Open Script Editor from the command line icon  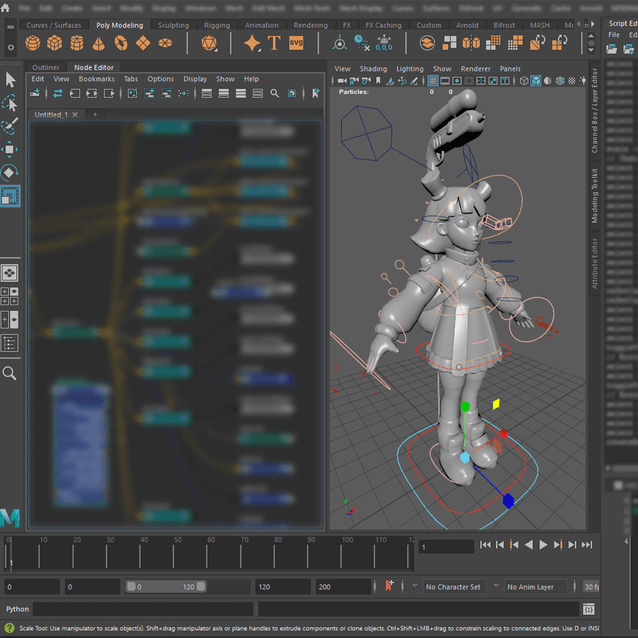588,609
